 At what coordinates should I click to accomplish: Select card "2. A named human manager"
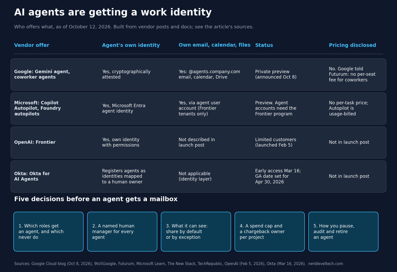122,232
